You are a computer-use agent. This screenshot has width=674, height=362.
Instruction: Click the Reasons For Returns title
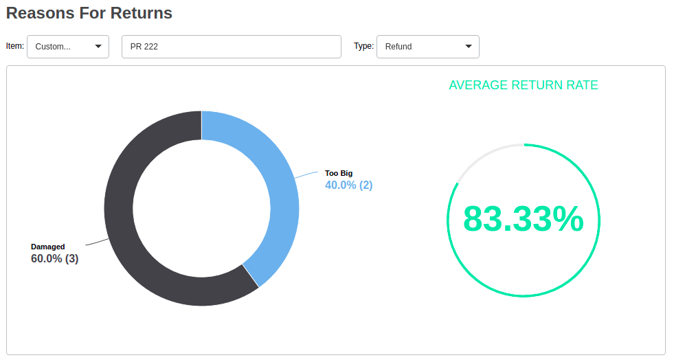(89, 13)
